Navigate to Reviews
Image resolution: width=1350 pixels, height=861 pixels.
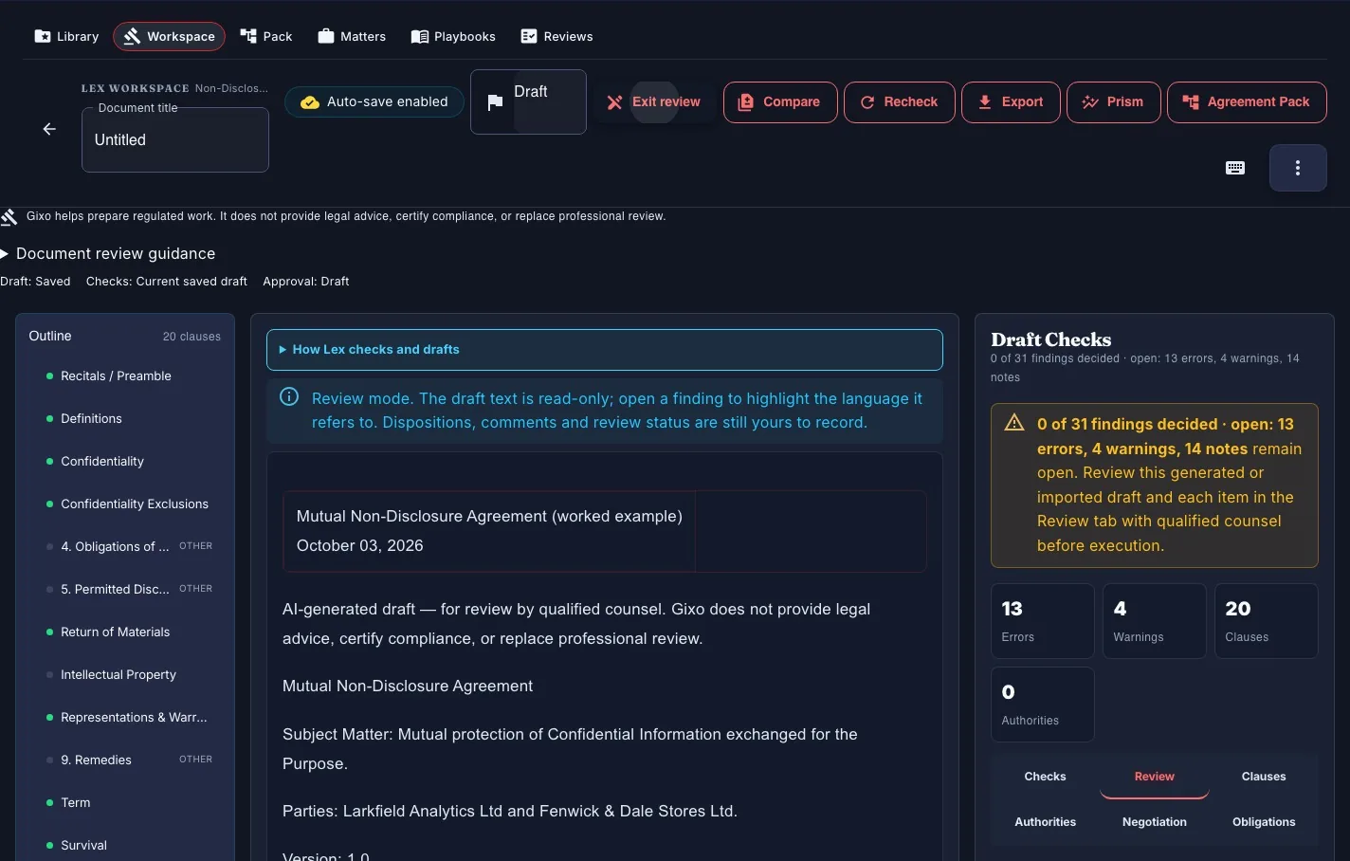pos(556,36)
